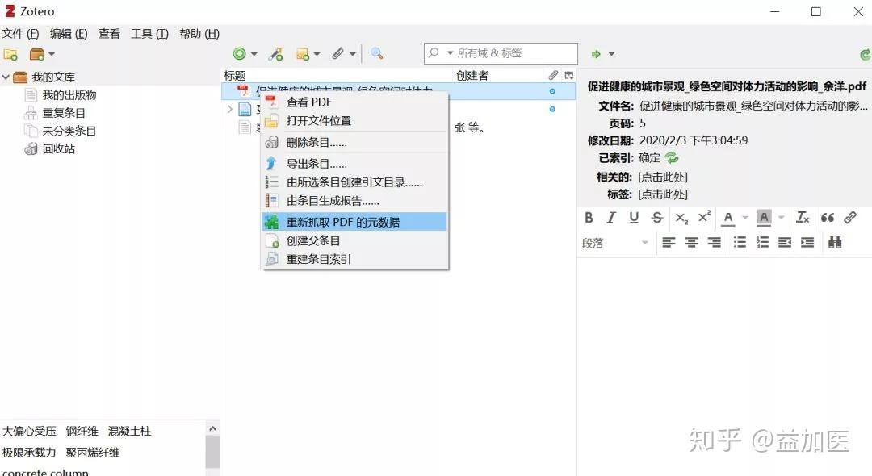This screenshot has width=872, height=476.
Task: Open the New Item dropdown arrow
Action: pos(254,54)
